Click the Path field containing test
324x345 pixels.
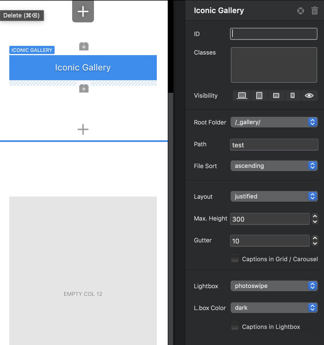coord(274,145)
